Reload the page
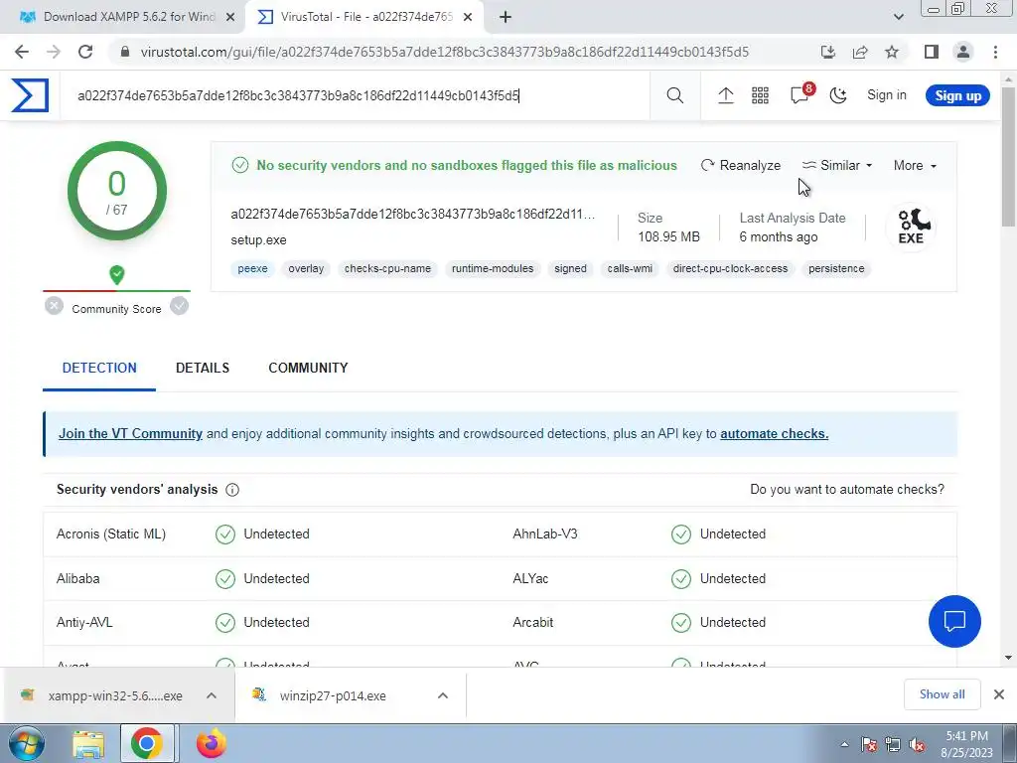This screenshot has height=763, width=1017. coord(85,52)
